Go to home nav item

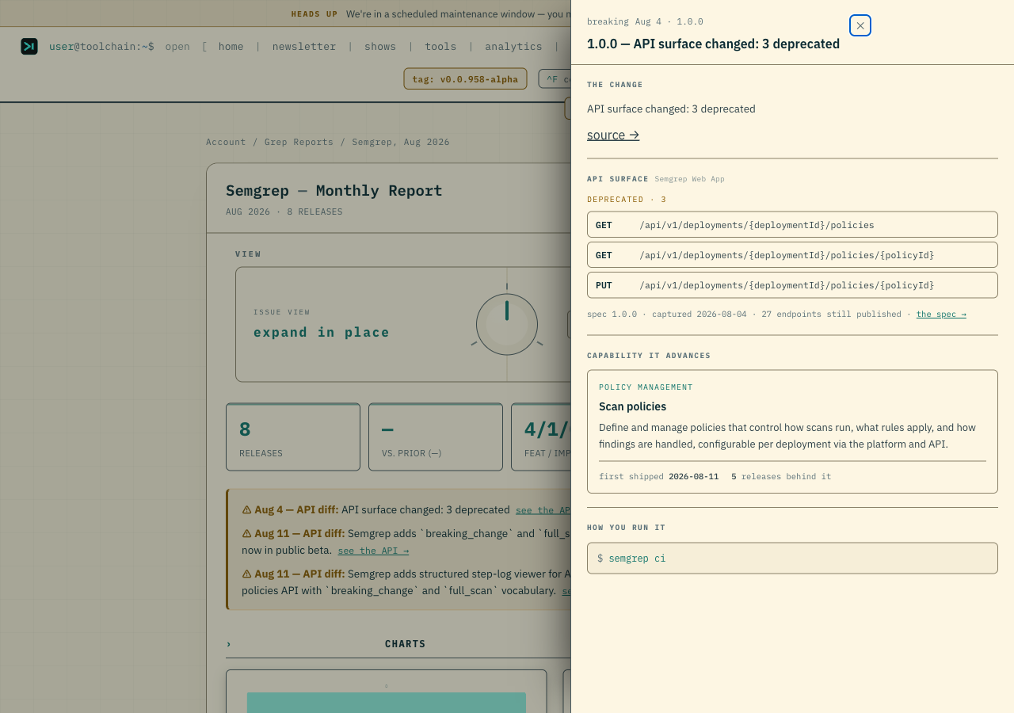pyautogui.click(x=231, y=46)
